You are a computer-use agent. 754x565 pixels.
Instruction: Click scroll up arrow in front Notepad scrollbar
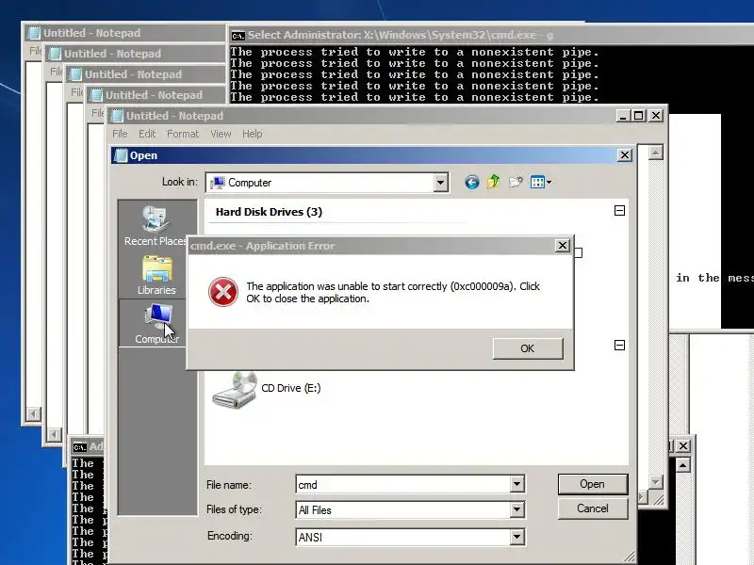coord(656,153)
